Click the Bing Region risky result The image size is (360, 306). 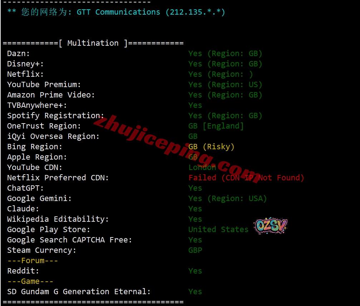click(x=211, y=147)
